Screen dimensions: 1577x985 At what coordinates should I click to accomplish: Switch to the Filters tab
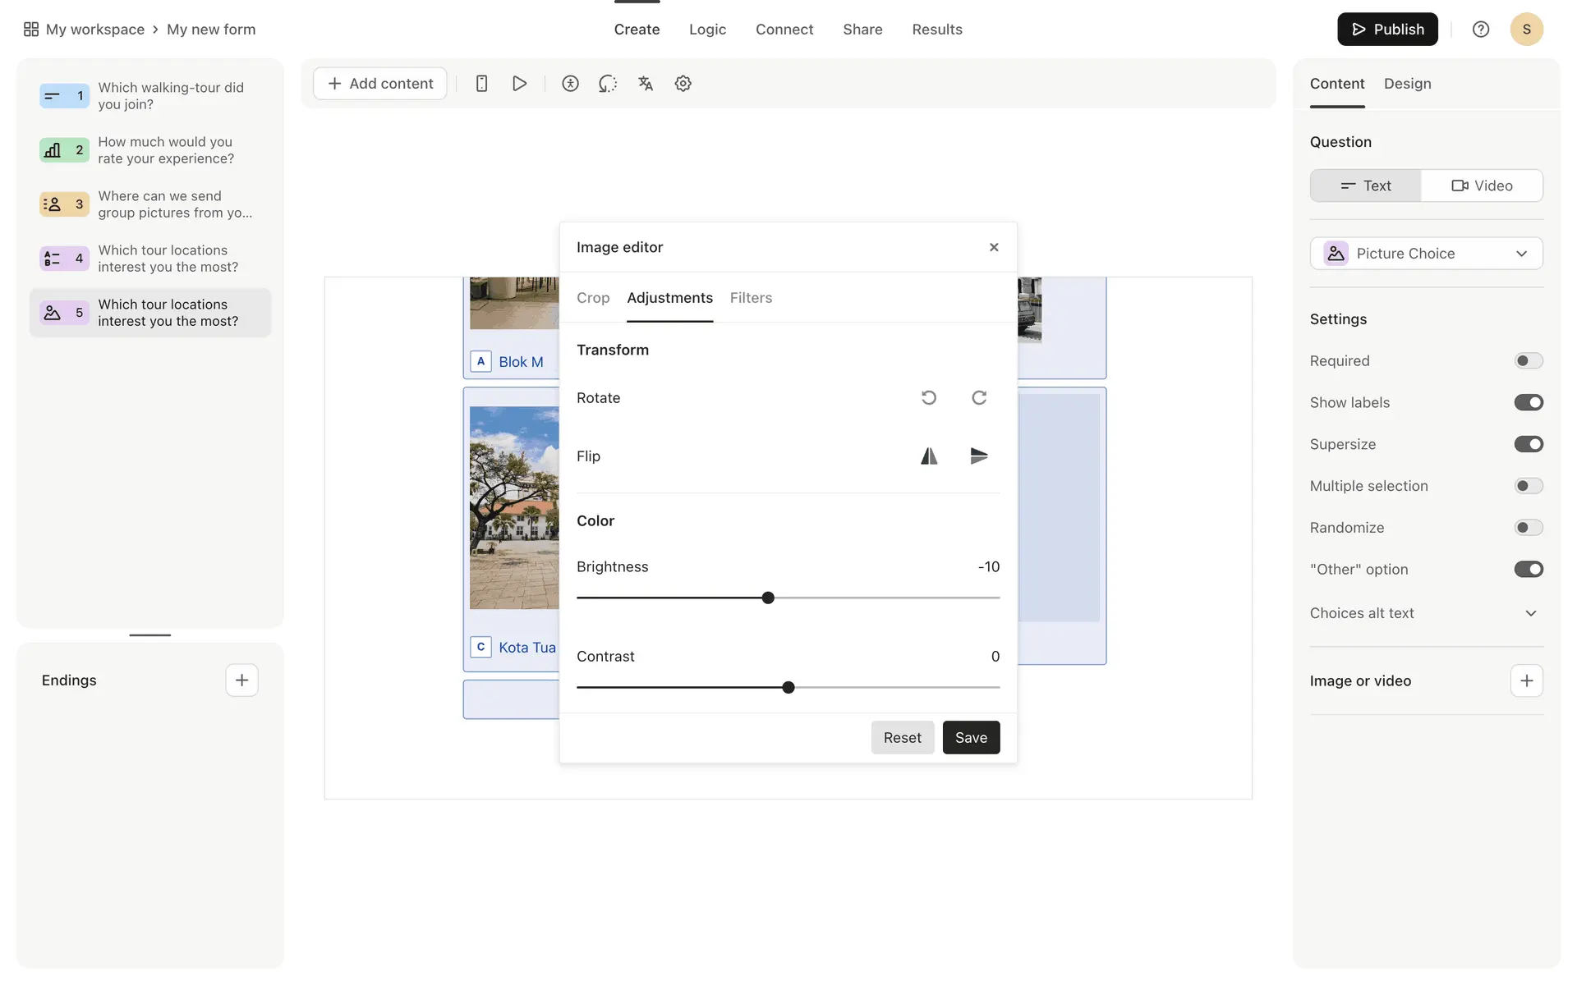751,298
